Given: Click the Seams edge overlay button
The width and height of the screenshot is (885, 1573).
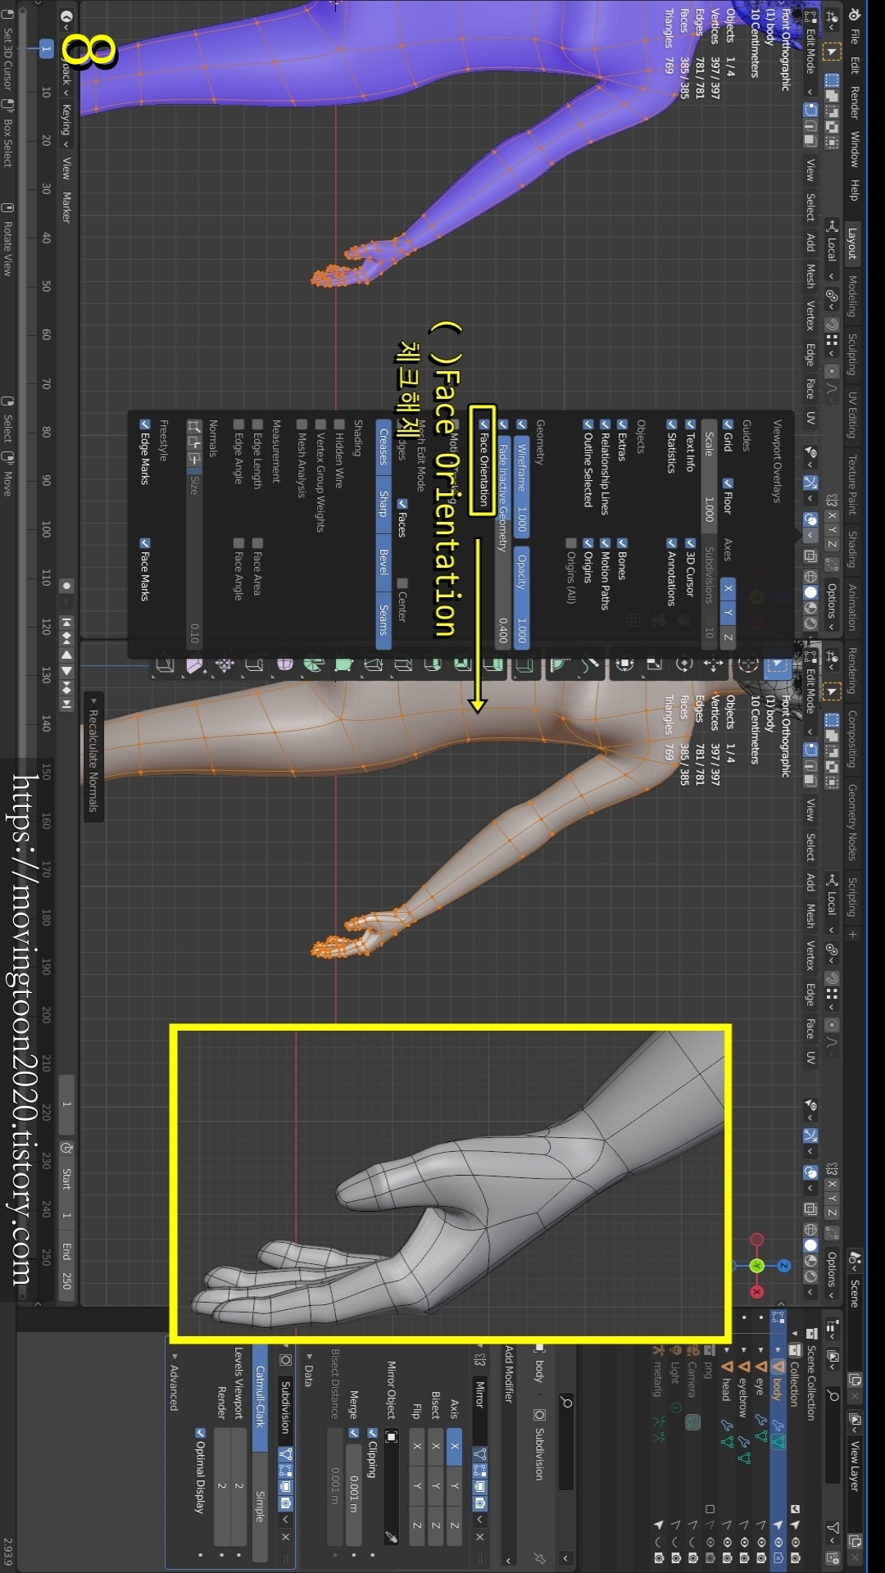Looking at the screenshot, I should [x=383, y=619].
